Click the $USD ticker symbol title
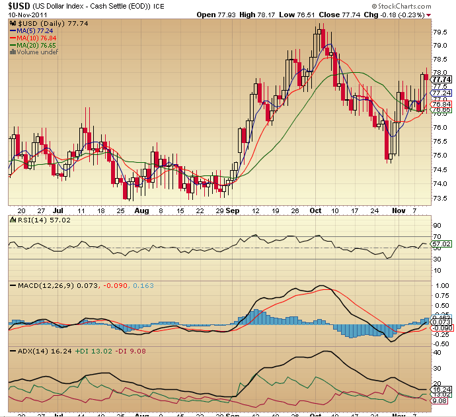Screen dimensions: 456x417 click(22, 5)
